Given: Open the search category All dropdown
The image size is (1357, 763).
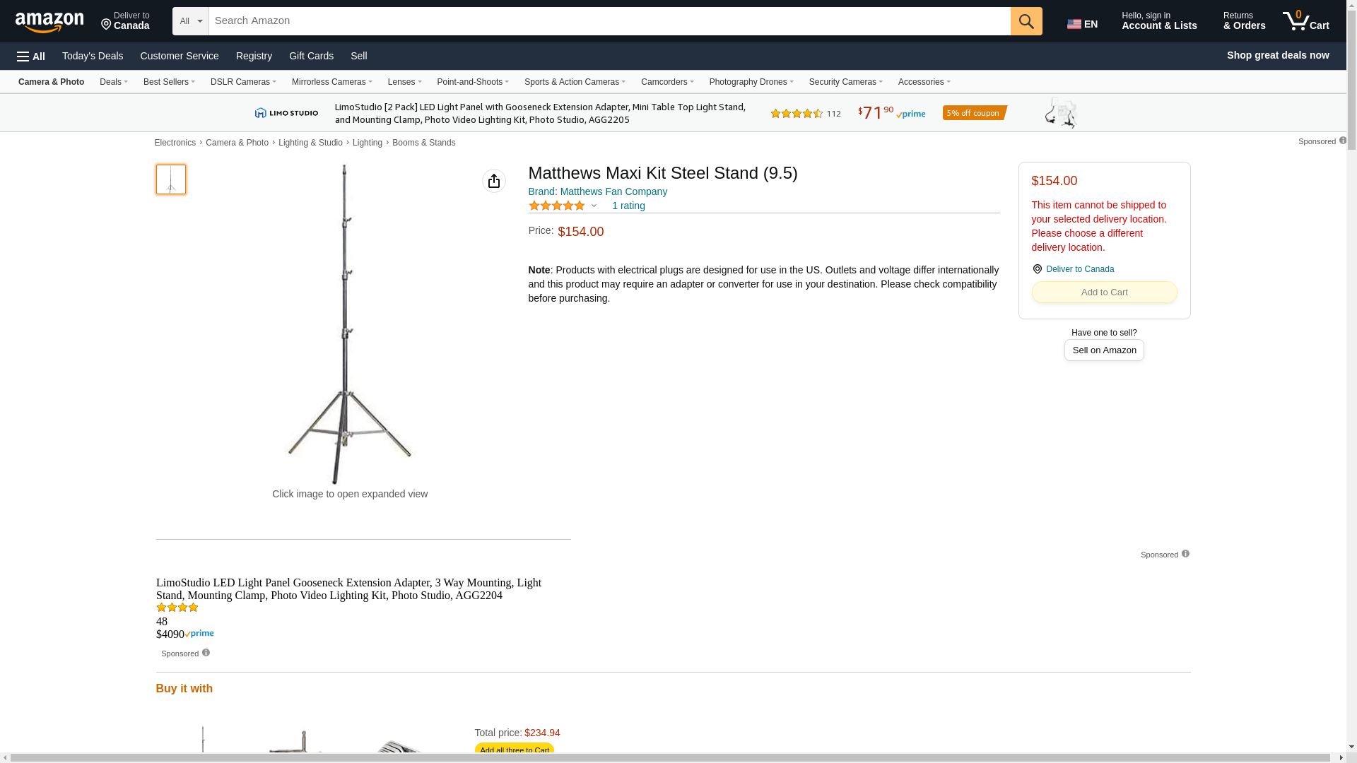Looking at the screenshot, I should tap(191, 21).
